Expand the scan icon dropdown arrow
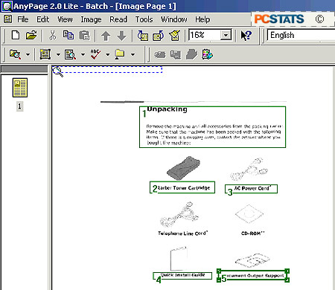The image size is (335, 290). pyautogui.click(x=28, y=54)
